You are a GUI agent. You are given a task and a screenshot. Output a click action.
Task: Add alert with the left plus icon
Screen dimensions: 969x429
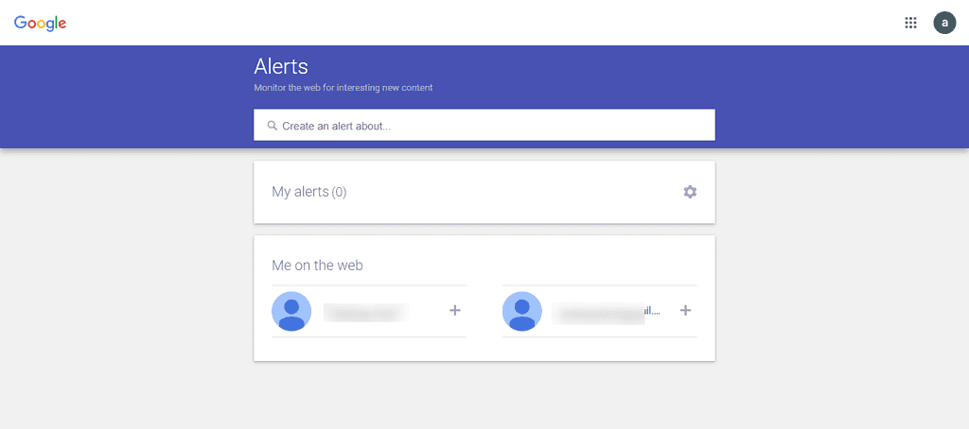(x=455, y=310)
